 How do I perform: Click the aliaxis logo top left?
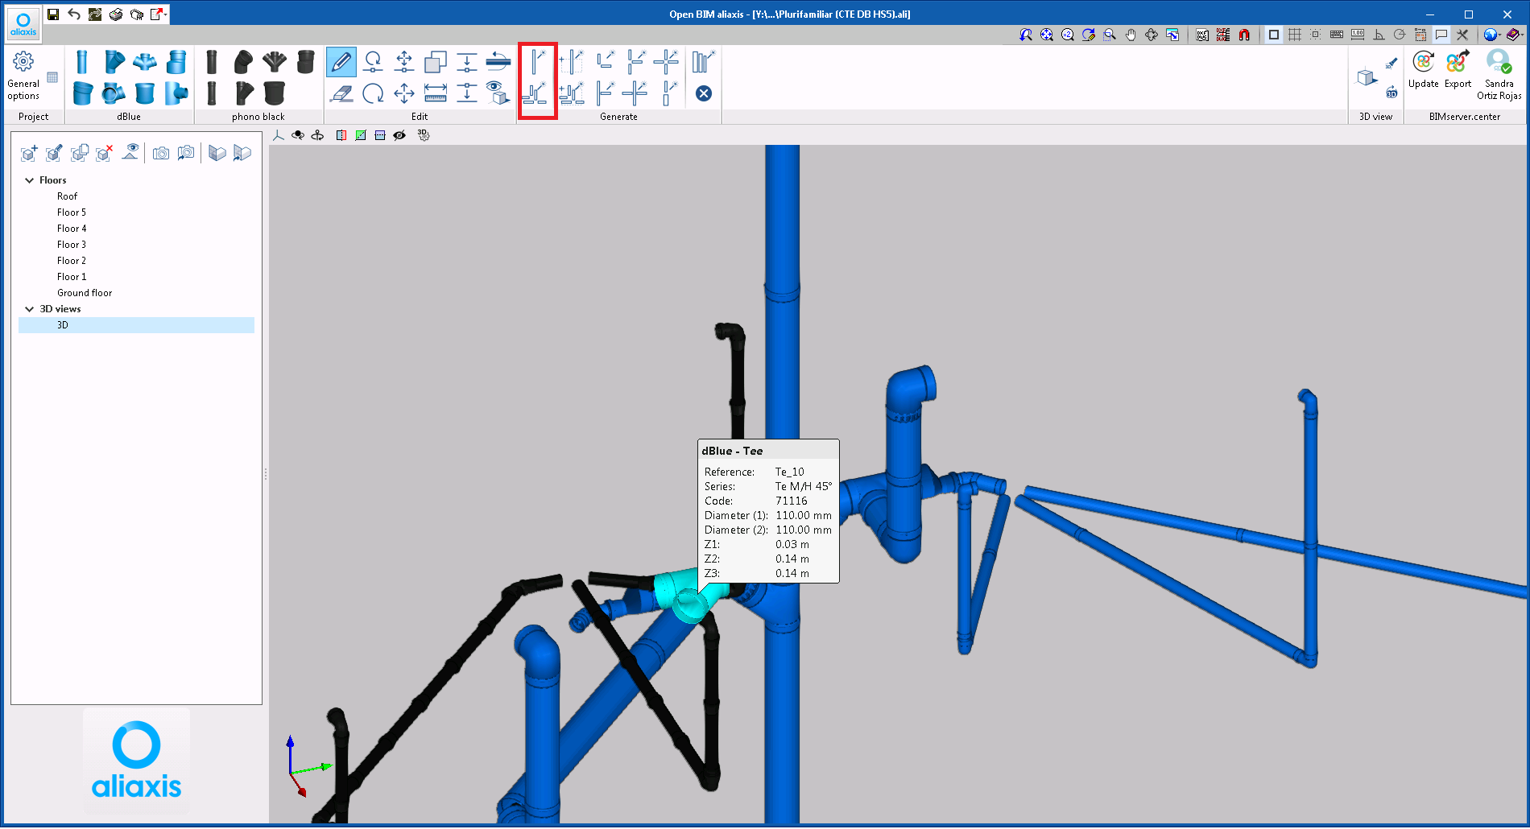23,24
